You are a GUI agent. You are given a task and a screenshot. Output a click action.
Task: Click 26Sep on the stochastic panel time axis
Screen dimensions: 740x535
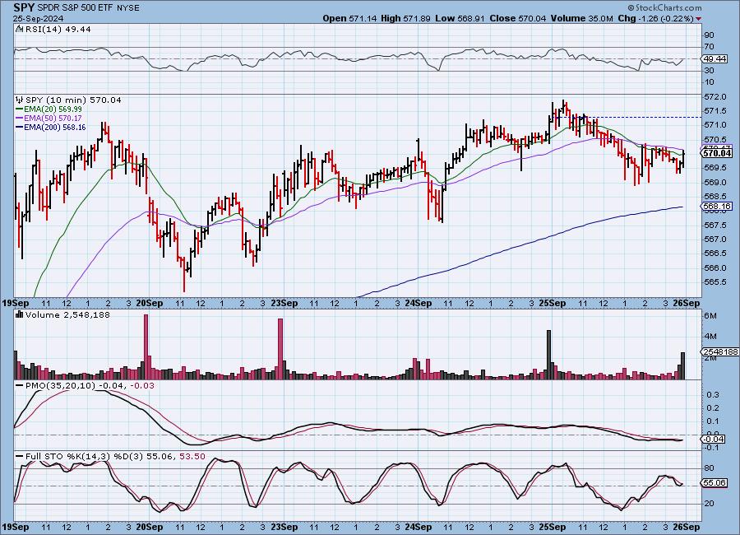[687, 527]
